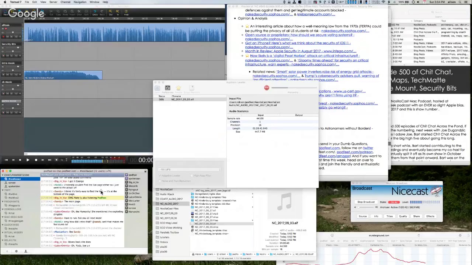Open the Textual 7 application menu
472x265 pixels.
(x=15, y=2)
